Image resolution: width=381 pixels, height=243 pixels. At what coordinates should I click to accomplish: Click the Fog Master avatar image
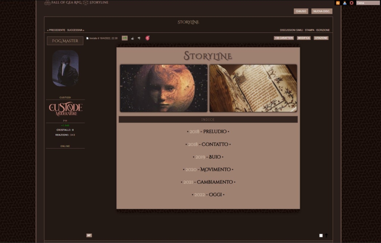(x=65, y=68)
